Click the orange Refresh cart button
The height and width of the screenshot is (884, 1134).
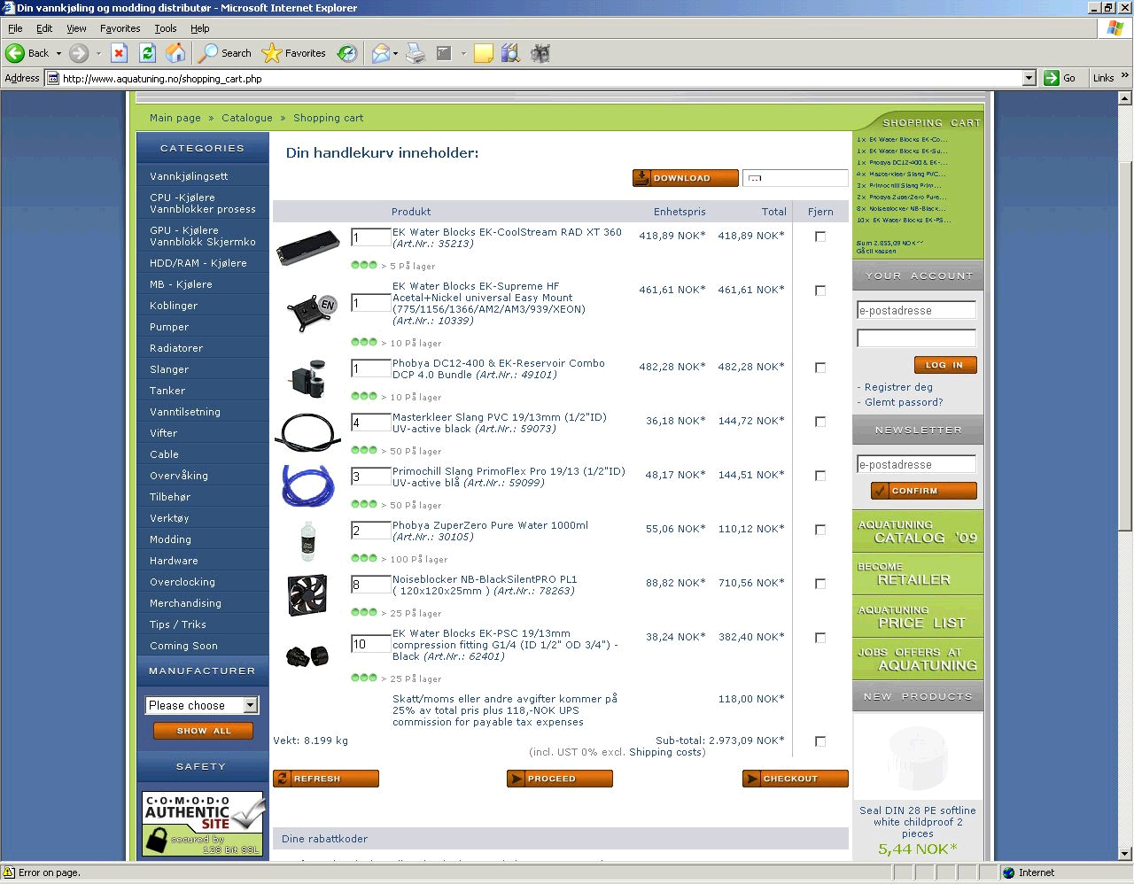point(325,779)
